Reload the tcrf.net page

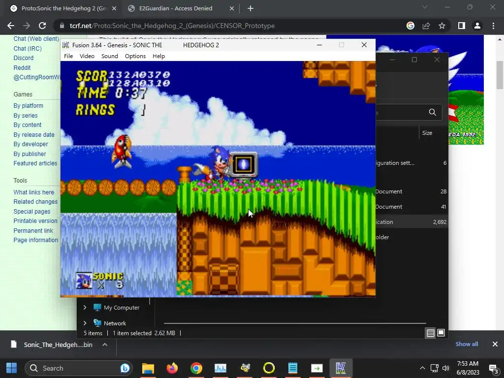coord(42,26)
